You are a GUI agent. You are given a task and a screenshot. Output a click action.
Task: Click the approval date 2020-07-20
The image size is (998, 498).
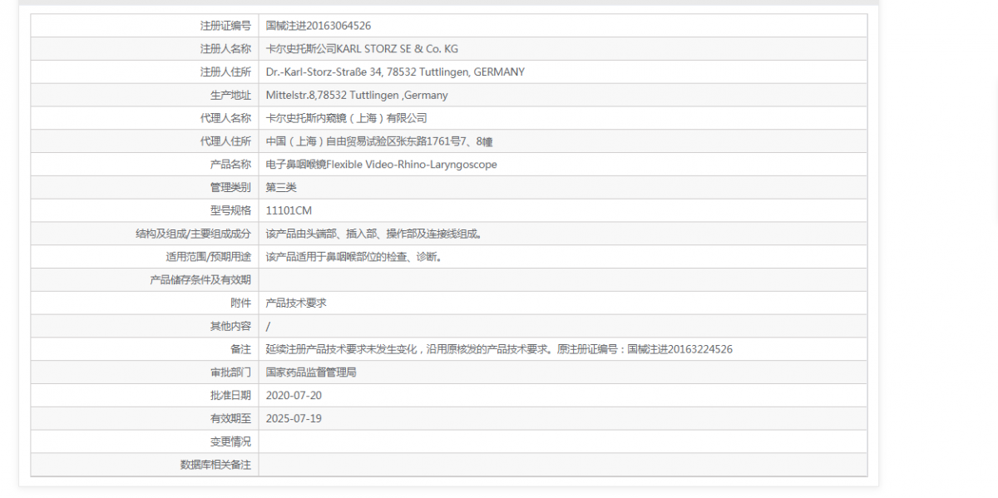pos(294,395)
